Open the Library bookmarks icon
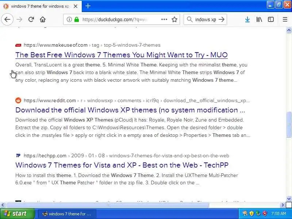 pos(259,19)
